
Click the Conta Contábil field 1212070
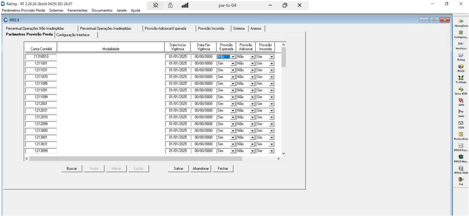coord(41,117)
